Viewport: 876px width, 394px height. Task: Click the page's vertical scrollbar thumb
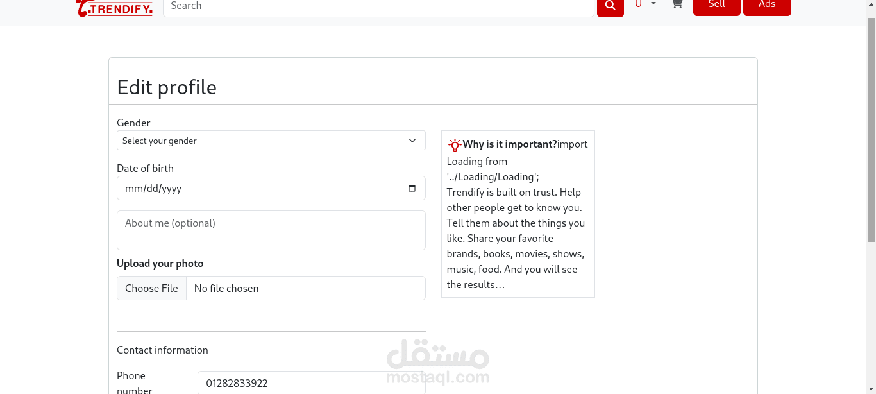[871, 130]
